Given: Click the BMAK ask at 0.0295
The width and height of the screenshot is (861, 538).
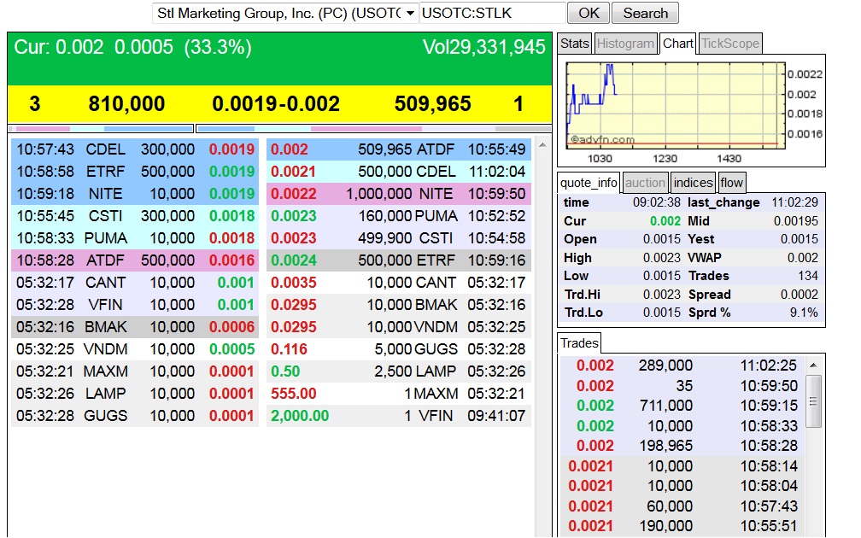Looking at the screenshot, I should pos(399,305).
